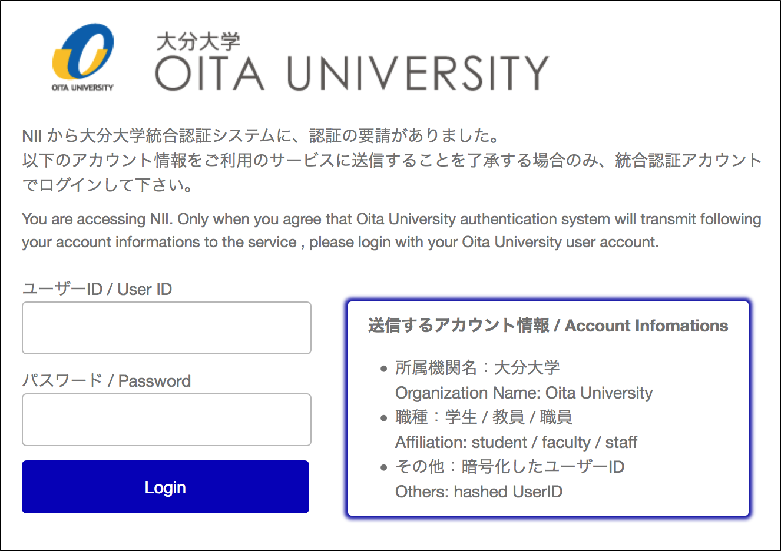Click the 職種：学生 / 教員 / 職員 list item
This screenshot has width=781, height=551.
tap(484, 417)
